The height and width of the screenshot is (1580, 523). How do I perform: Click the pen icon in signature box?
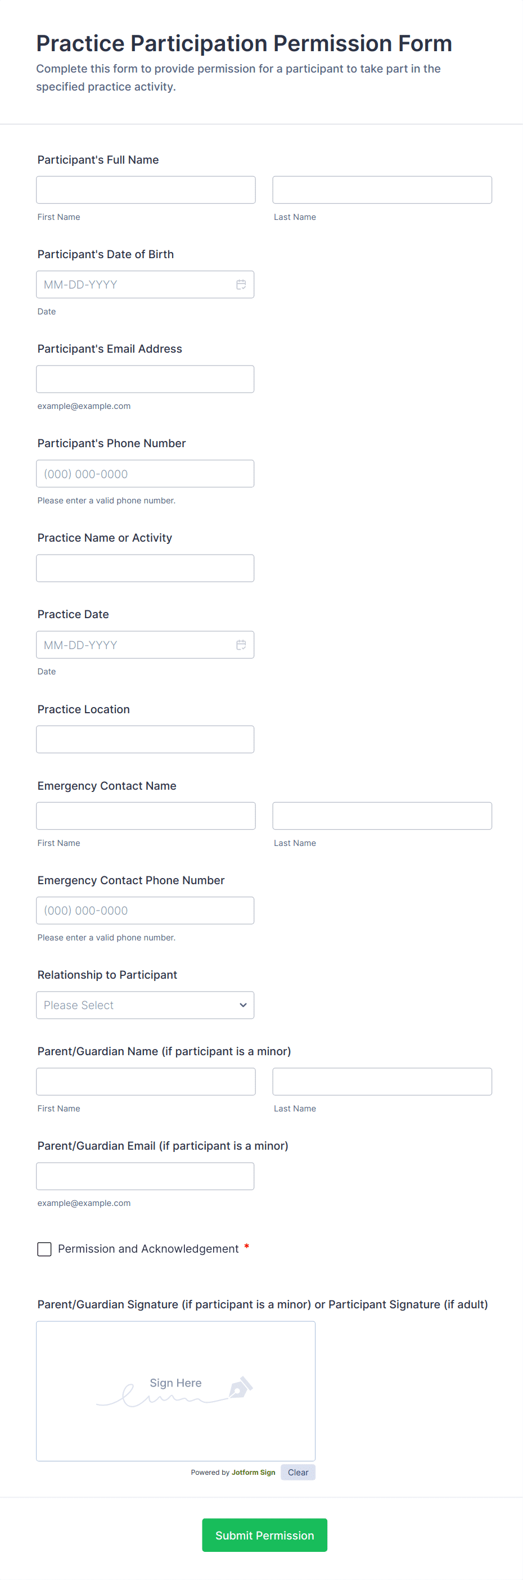pyautogui.click(x=240, y=1387)
